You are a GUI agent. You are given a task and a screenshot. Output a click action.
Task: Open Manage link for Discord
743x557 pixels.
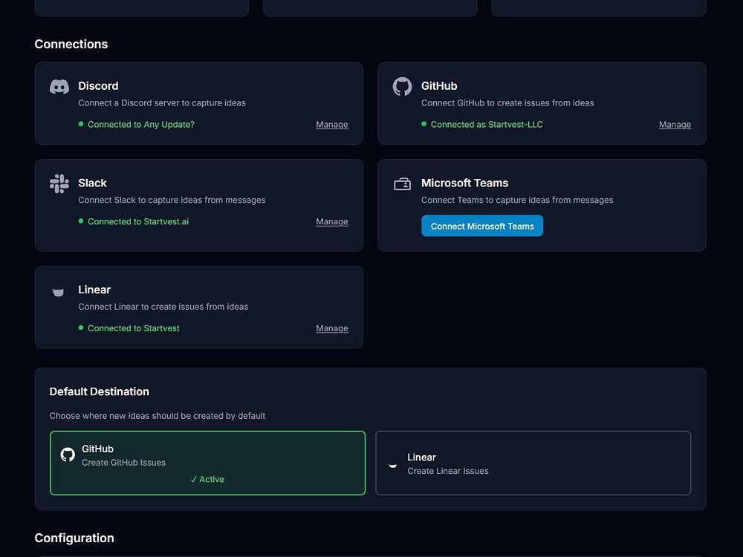[331, 125]
